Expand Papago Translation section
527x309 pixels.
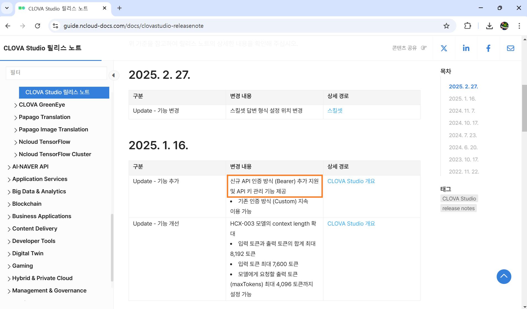click(x=15, y=117)
